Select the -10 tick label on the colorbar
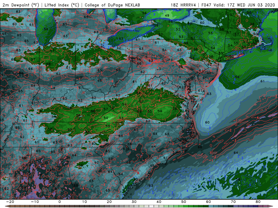 click(35, 202)
